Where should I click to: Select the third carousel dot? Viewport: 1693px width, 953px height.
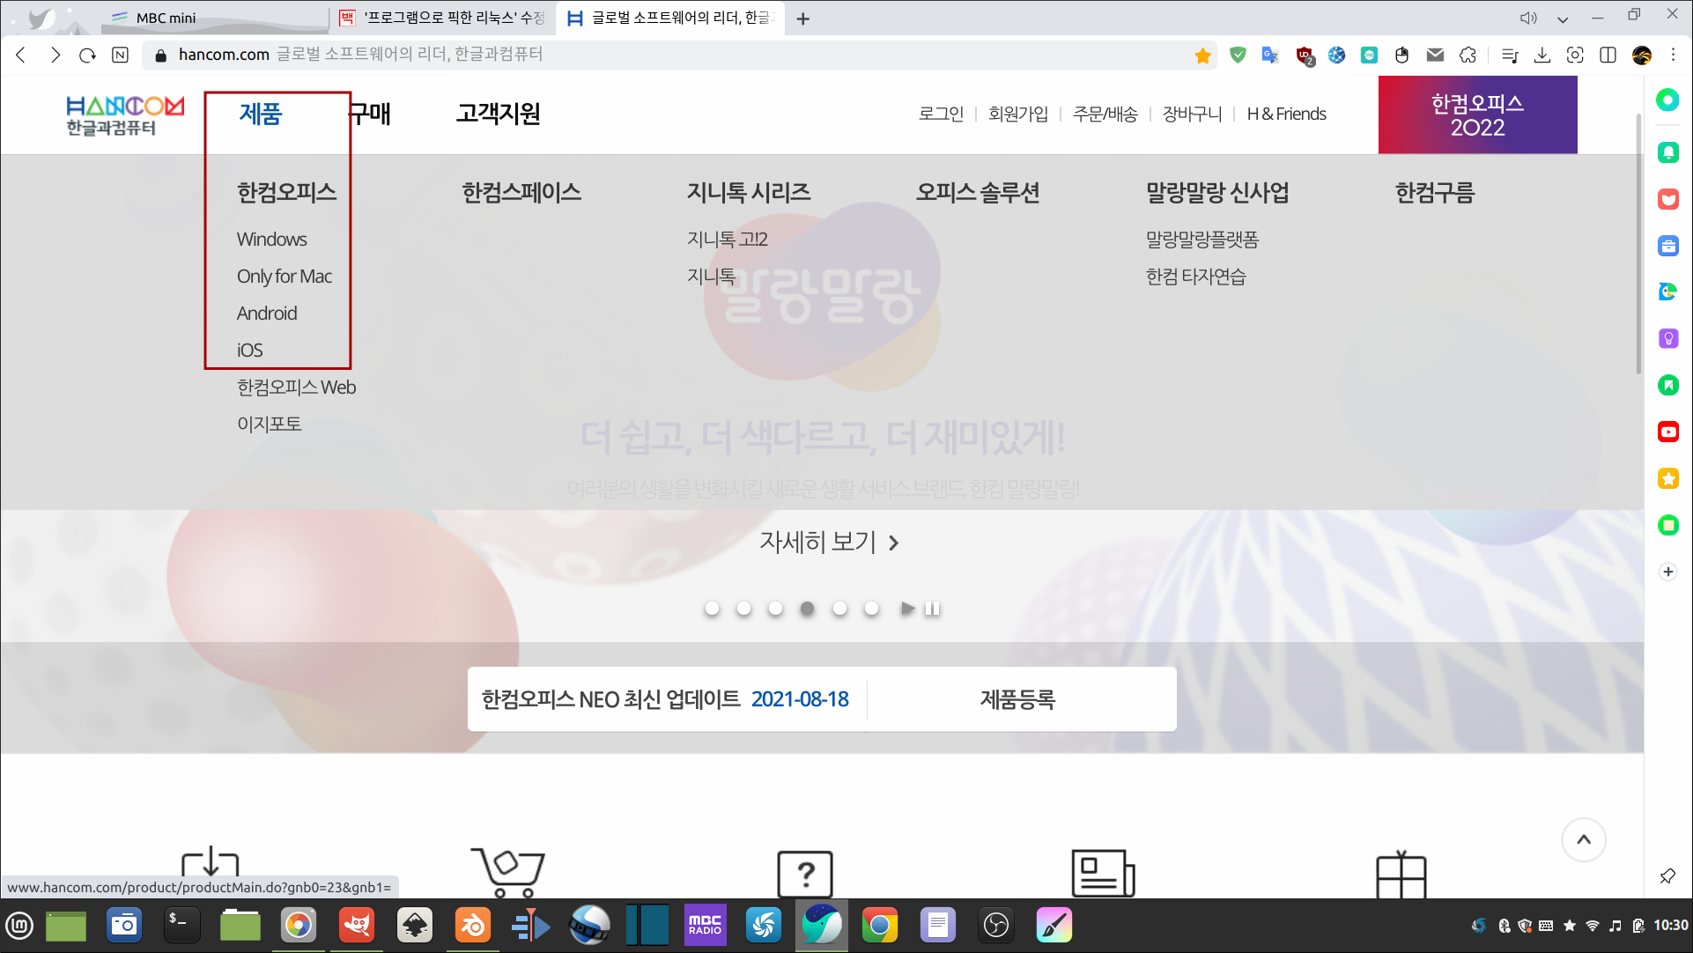point(775,609)
